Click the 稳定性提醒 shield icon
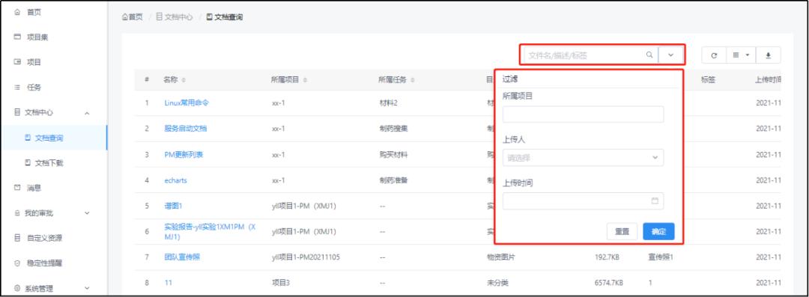Image resolution: width=809 pixels, height=297 pixels. [17, 263]
